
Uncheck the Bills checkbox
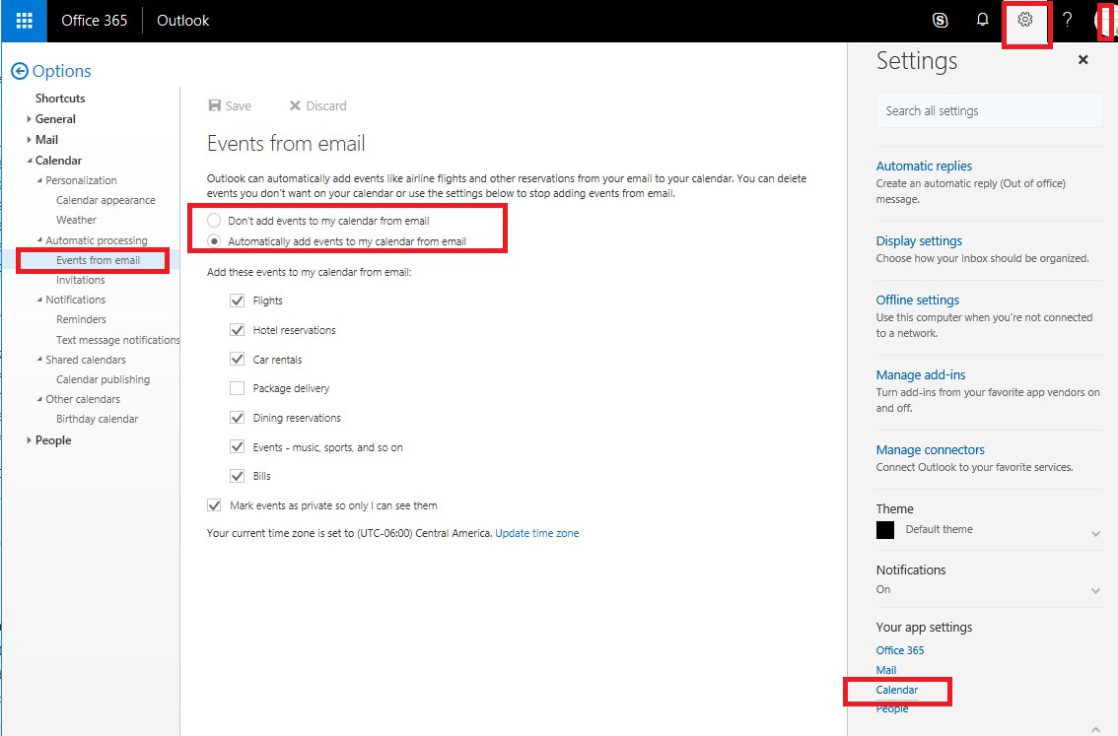coord(238,476)
